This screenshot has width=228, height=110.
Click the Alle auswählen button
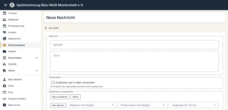point(60,97)
